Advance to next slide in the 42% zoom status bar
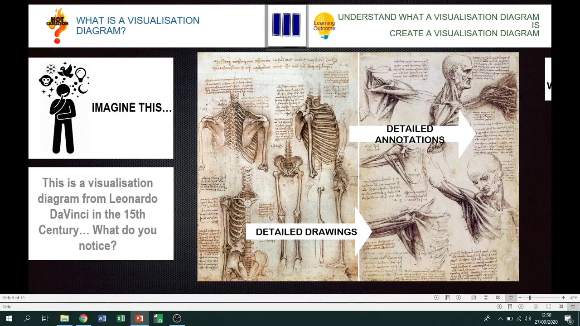580x326 pixels. pyautogui.click(x=458, y=297)
